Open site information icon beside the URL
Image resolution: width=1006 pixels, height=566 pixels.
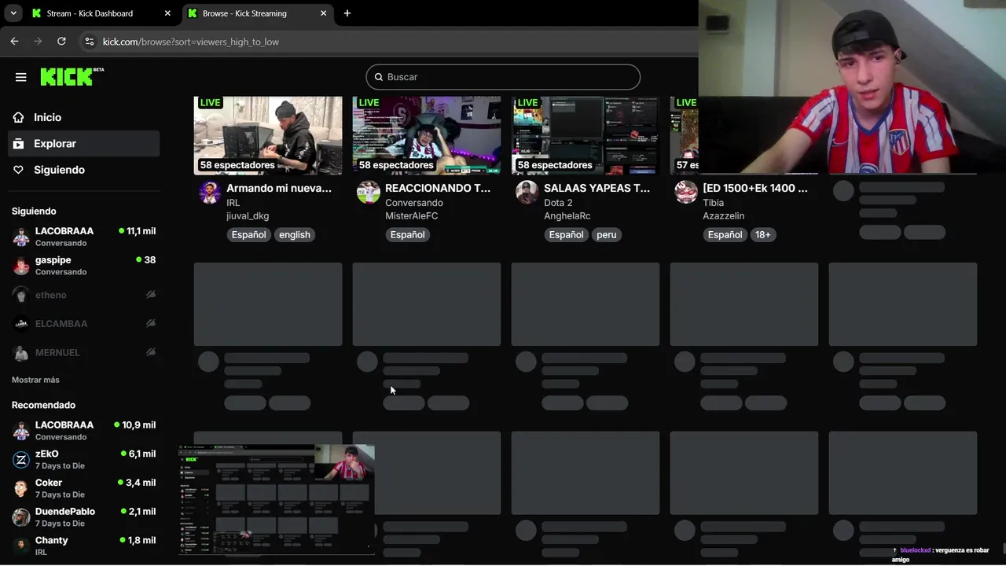coord(89,42)
